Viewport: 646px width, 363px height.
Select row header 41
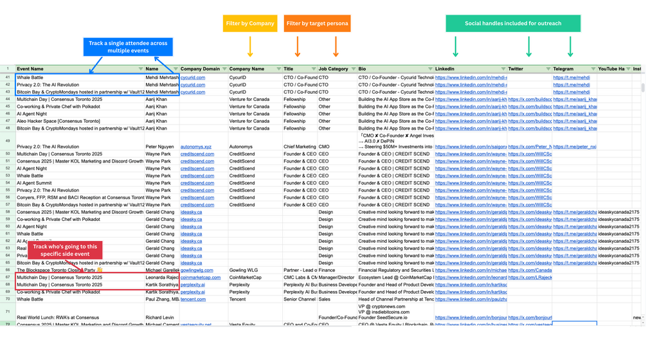8,77
